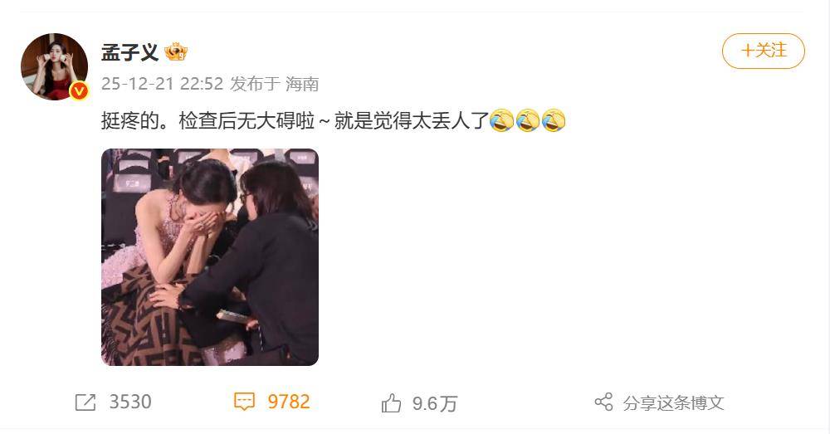This screenshot has height=434, width=830.
Task: Click the crown membership badge
Action: click(176, 52)
